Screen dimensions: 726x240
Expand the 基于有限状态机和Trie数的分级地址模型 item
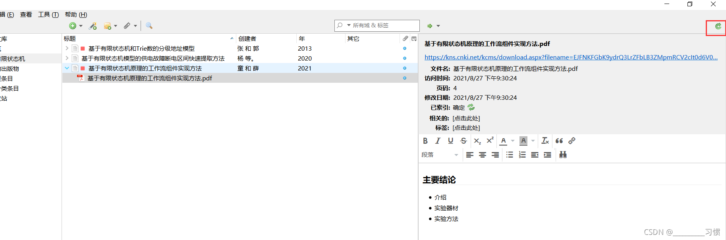(67, 48)
